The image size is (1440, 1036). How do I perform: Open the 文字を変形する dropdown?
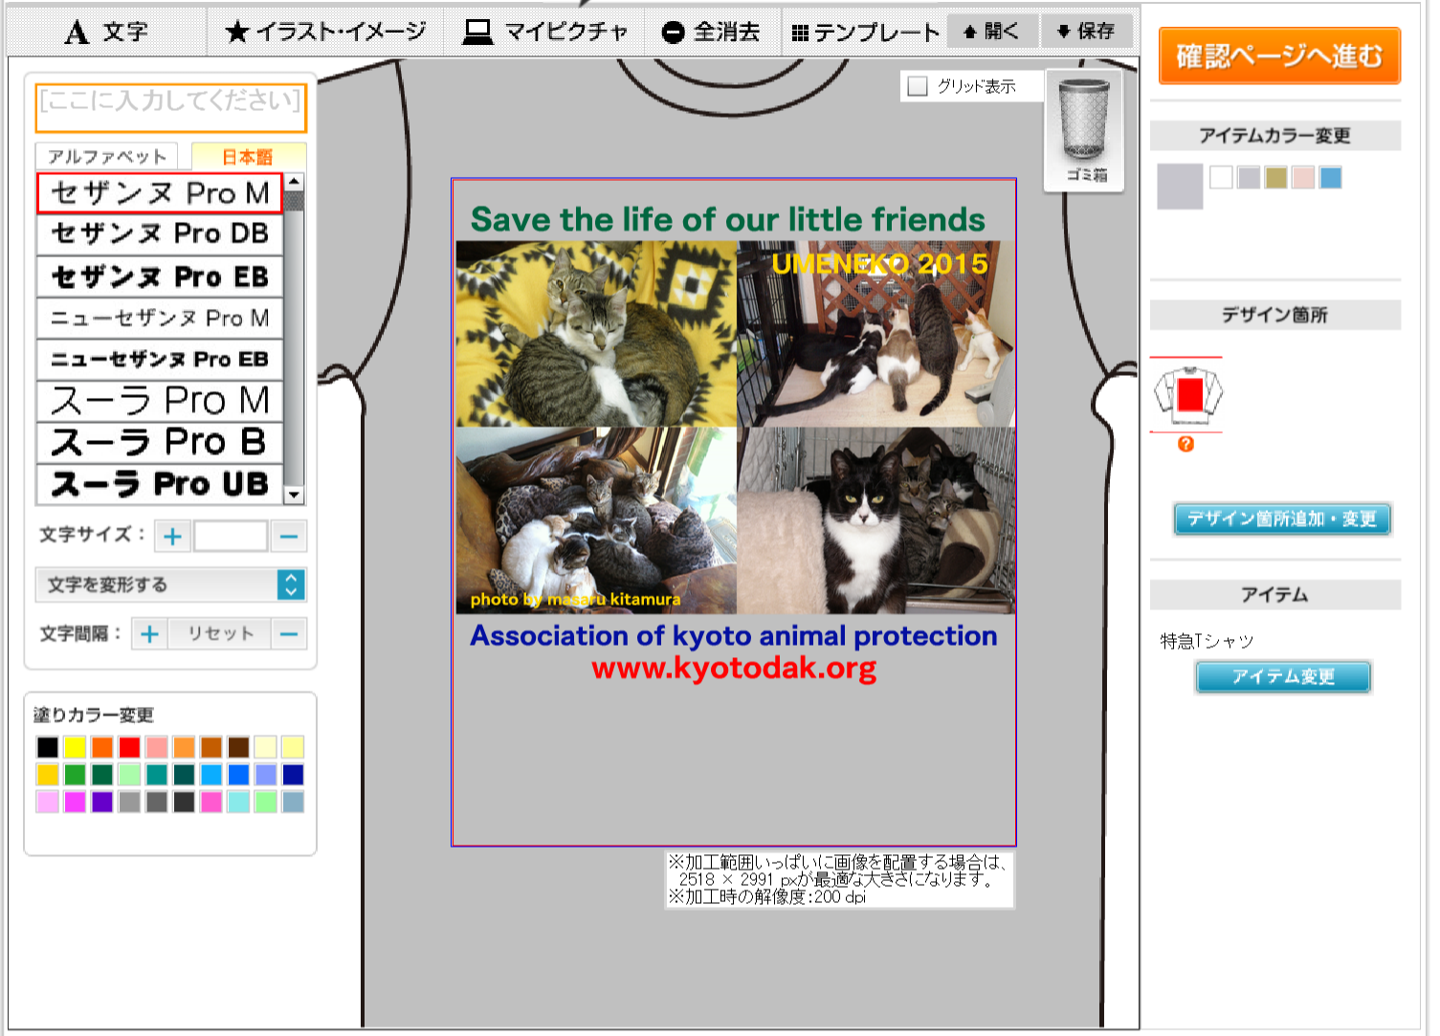(x=170, y=584)
